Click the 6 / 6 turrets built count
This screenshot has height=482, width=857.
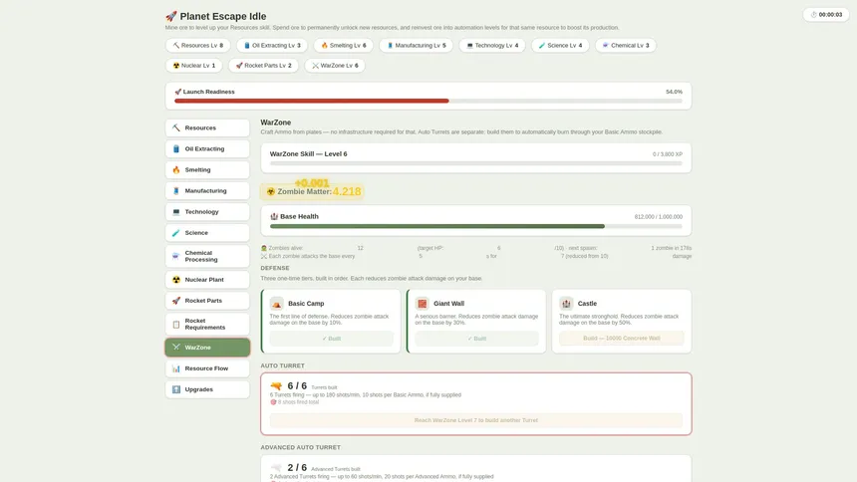click(297, 386)
